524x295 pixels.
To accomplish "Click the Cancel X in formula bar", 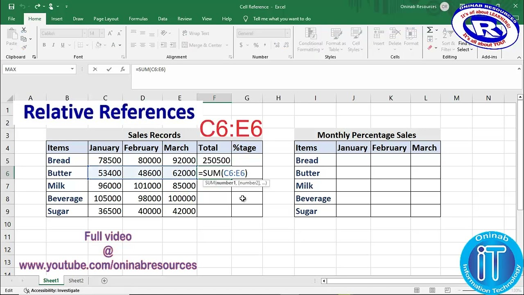I will pos(95,69).
